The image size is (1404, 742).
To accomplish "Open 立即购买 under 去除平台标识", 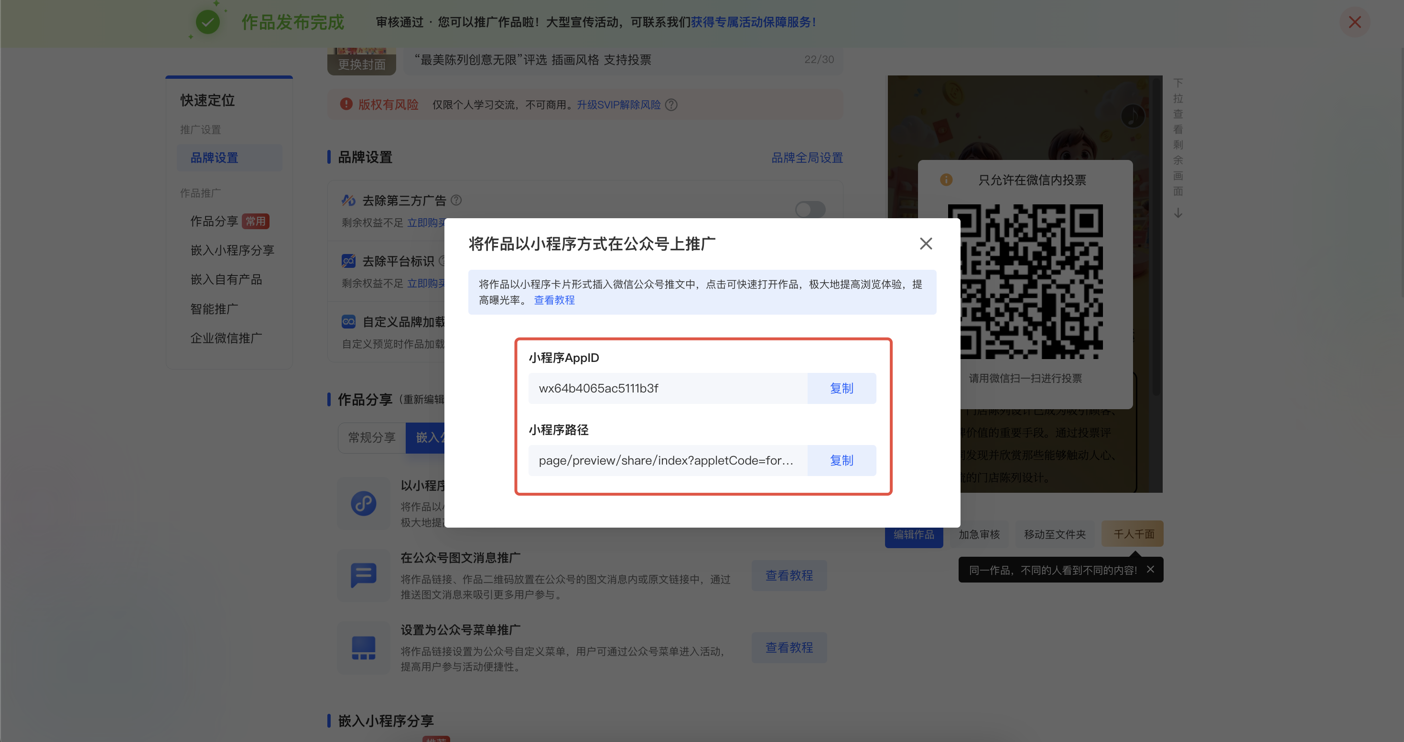I will 426,283.
